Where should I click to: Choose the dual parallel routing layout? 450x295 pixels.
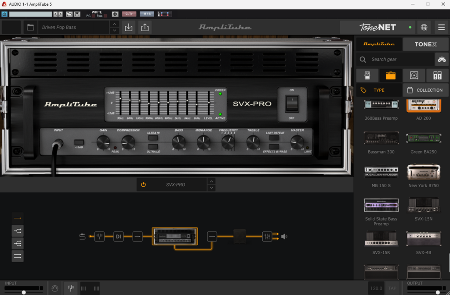[18, 256]
